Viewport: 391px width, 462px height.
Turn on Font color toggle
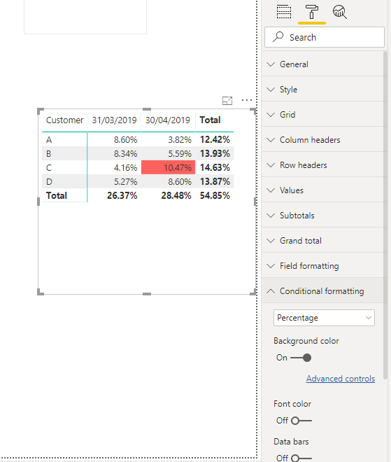301,421
